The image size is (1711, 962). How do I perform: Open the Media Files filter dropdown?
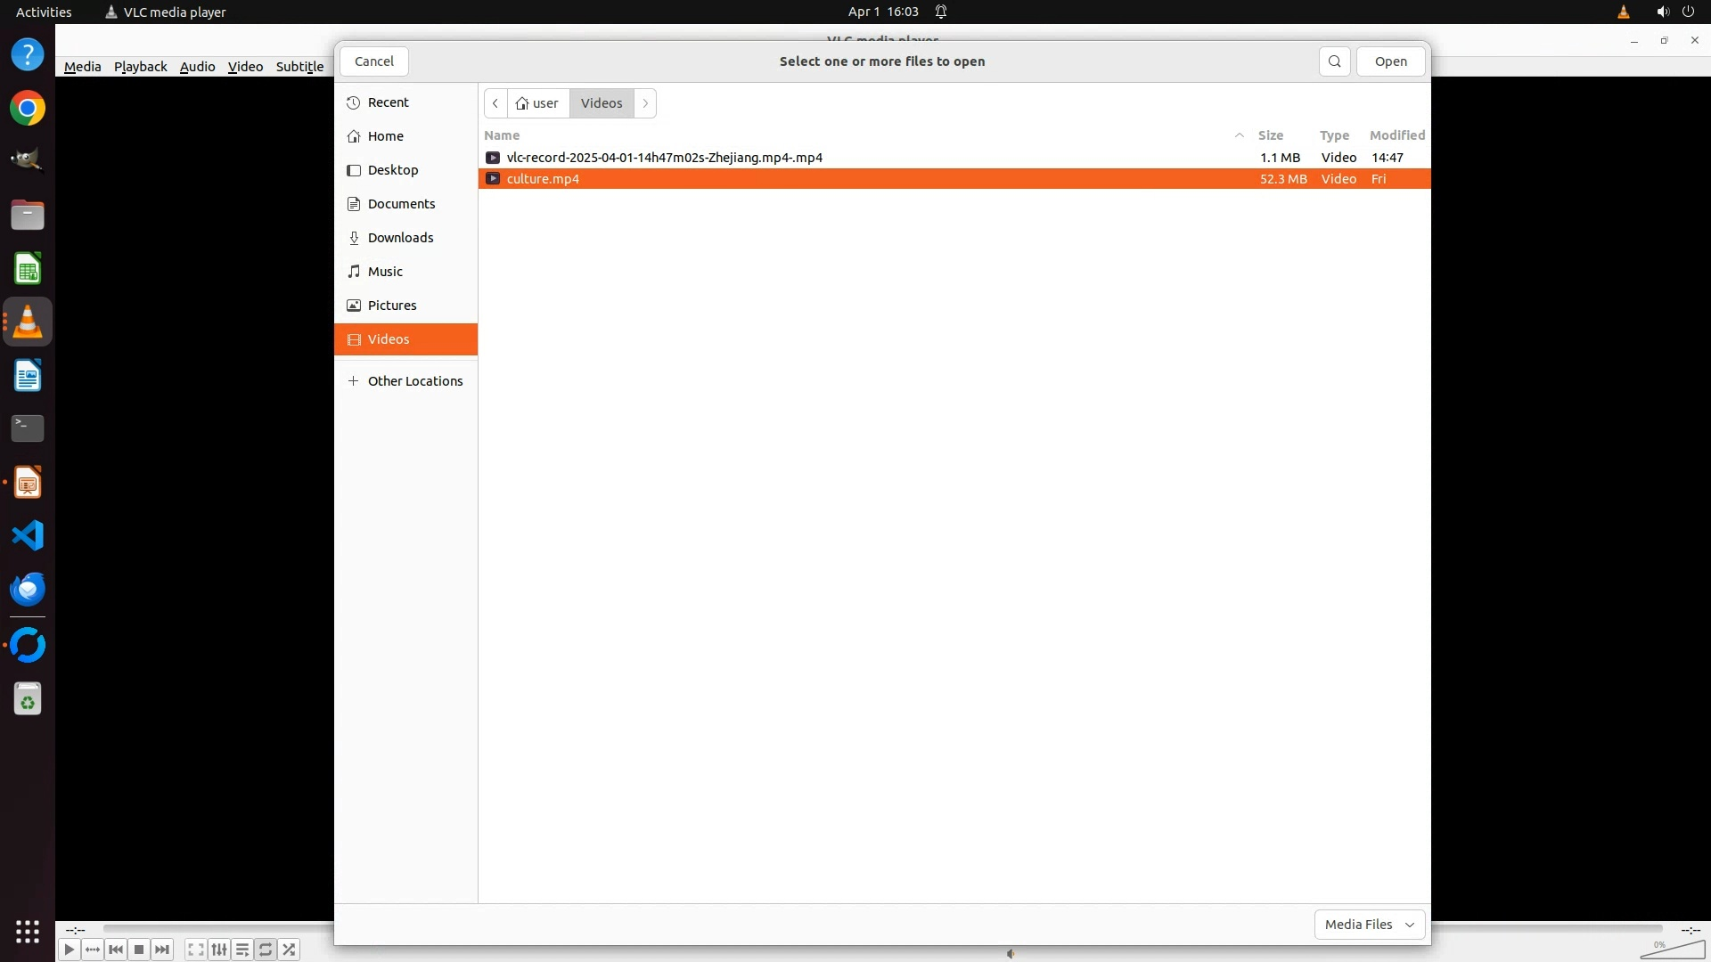coord(1369,925)
